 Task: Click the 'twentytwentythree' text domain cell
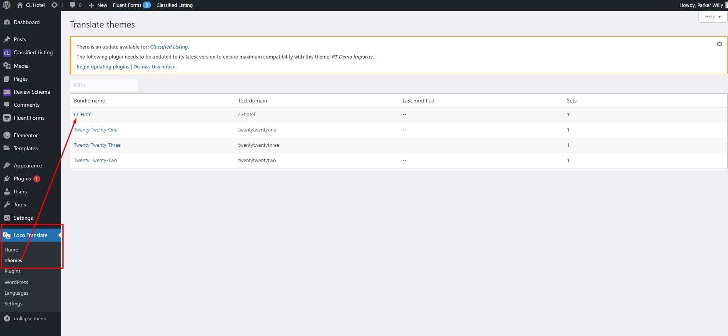[258, 145]
